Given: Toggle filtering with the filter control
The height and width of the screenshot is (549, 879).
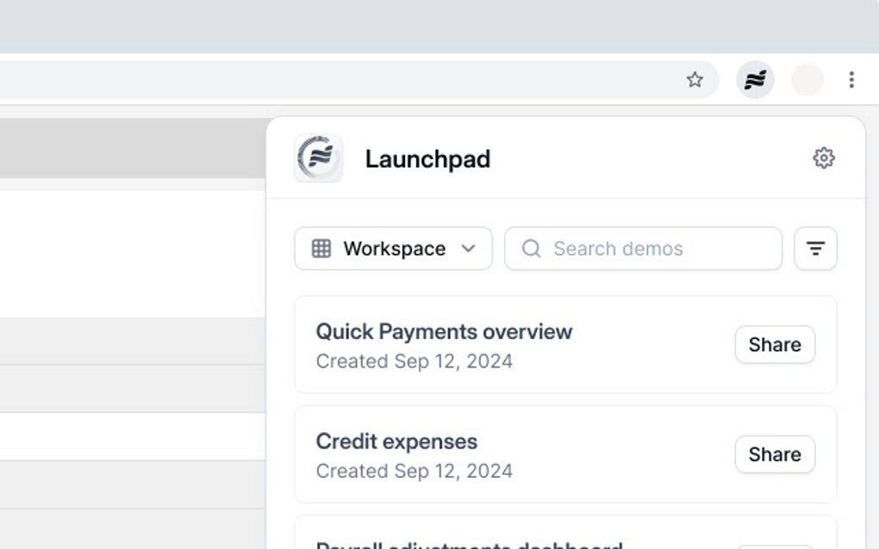Looking at the screenshot, I should coord(815,249).
